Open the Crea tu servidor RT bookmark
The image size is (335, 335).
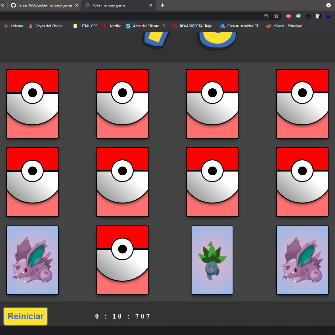(241, 26)
